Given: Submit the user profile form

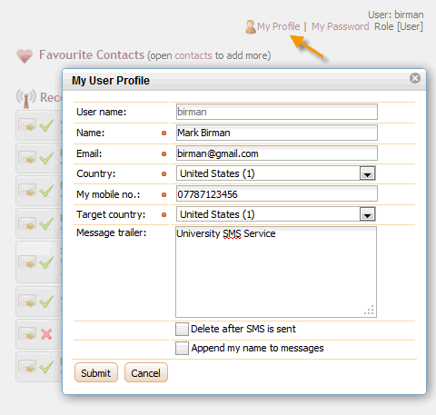Looking at the screenshot, I should (x=96, y=372).
